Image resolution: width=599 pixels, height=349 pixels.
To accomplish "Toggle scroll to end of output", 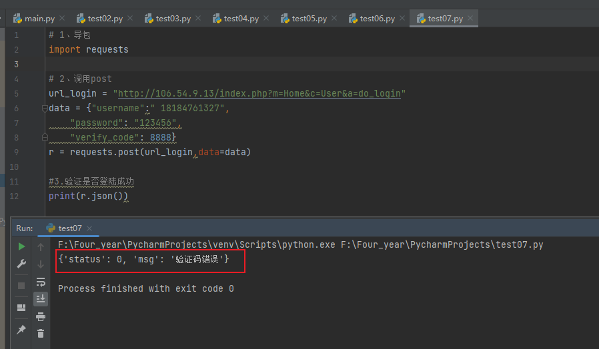I will click(x=41, y=298).
